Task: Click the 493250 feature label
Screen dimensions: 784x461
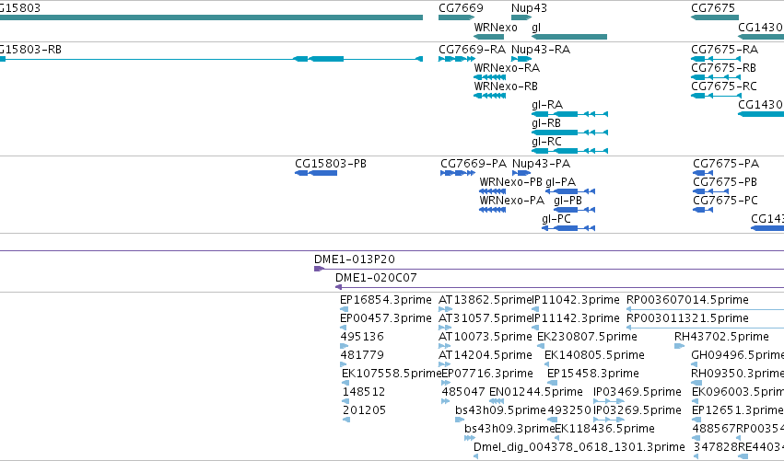Action: tap(569, 411)
